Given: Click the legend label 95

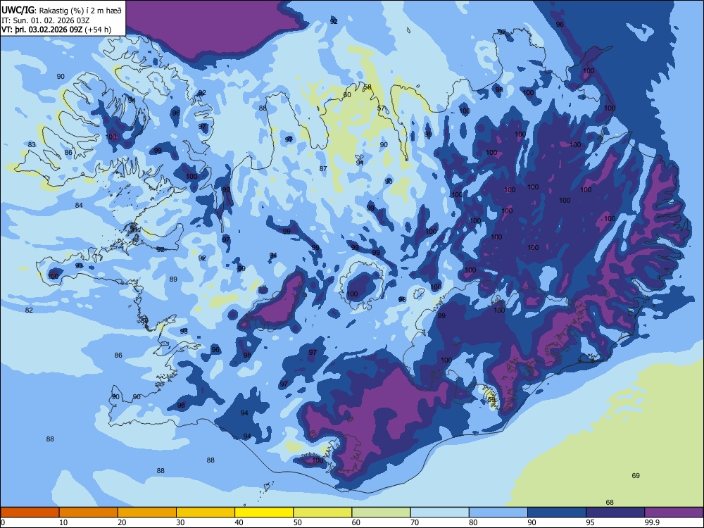Looking at the screenshot, I should point(591,522).
